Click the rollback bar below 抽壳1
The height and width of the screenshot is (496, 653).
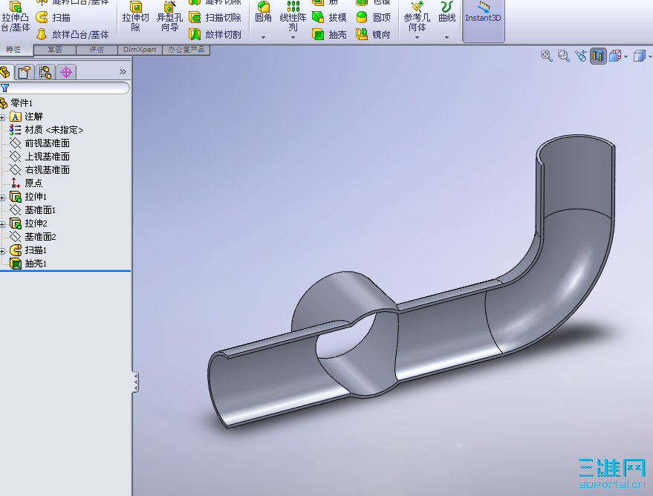point(65,271)
